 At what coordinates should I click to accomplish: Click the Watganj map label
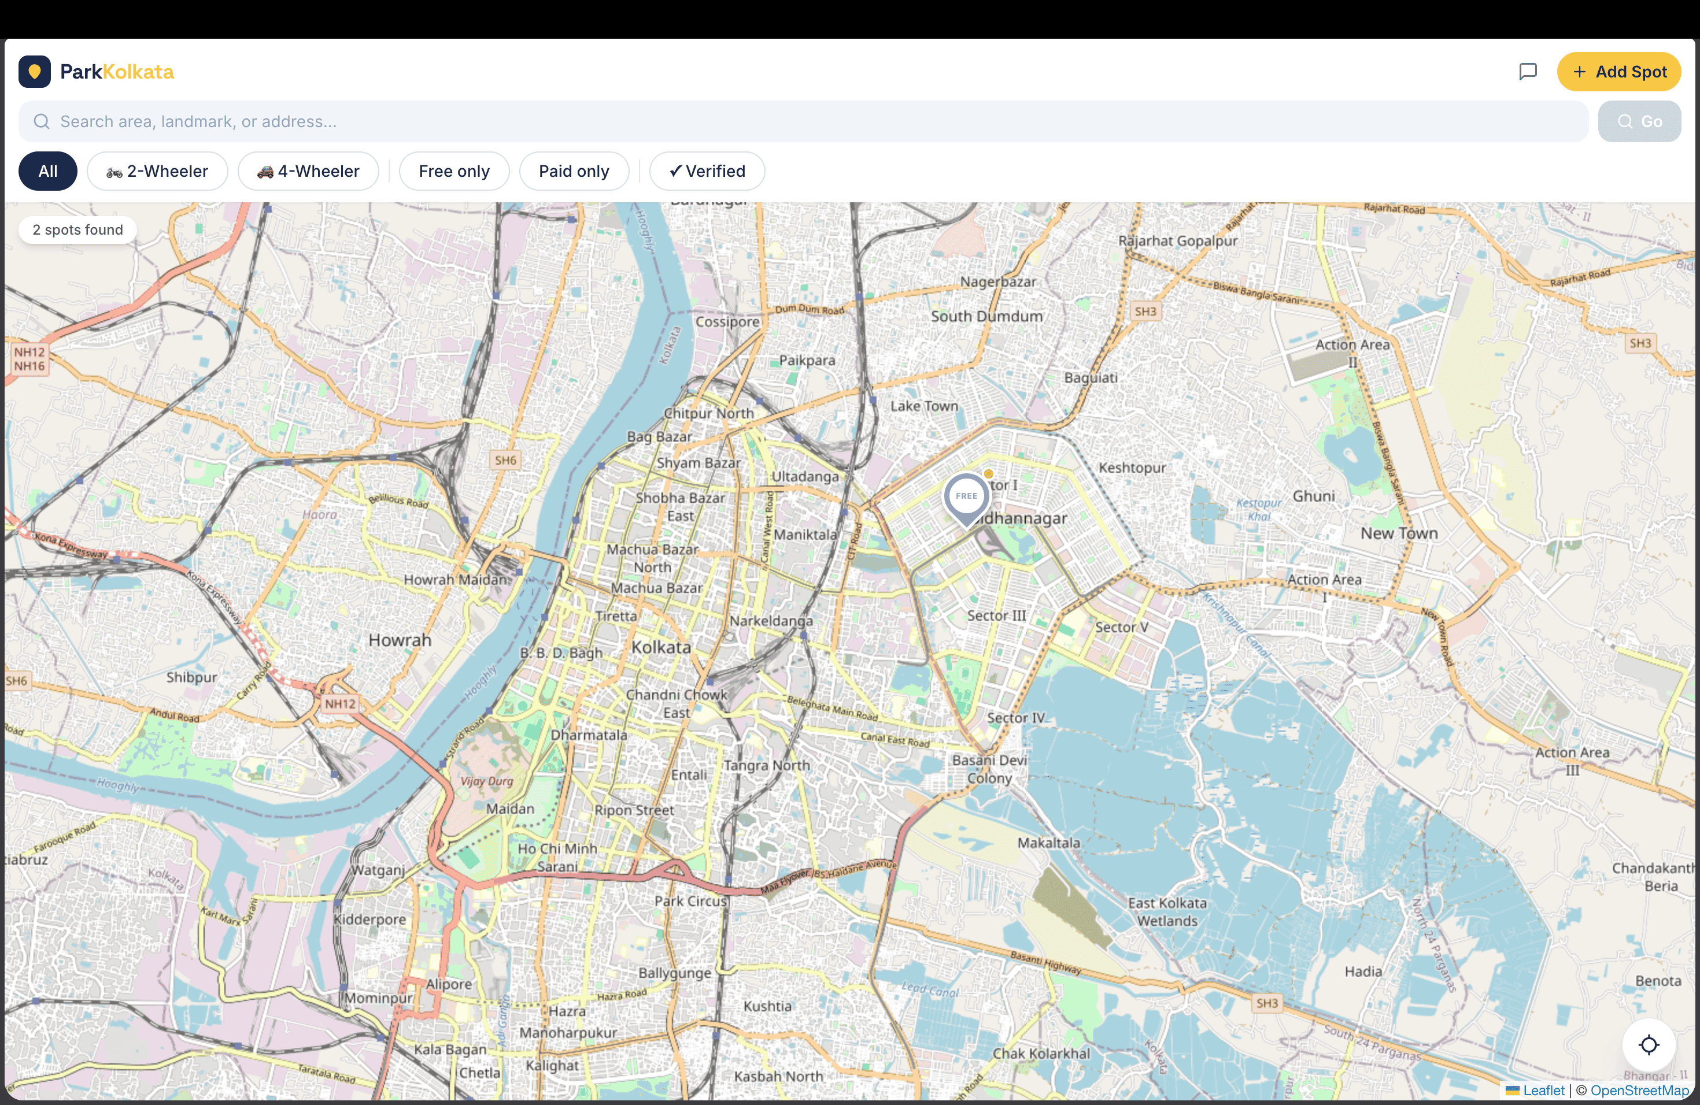click(379, 870)
